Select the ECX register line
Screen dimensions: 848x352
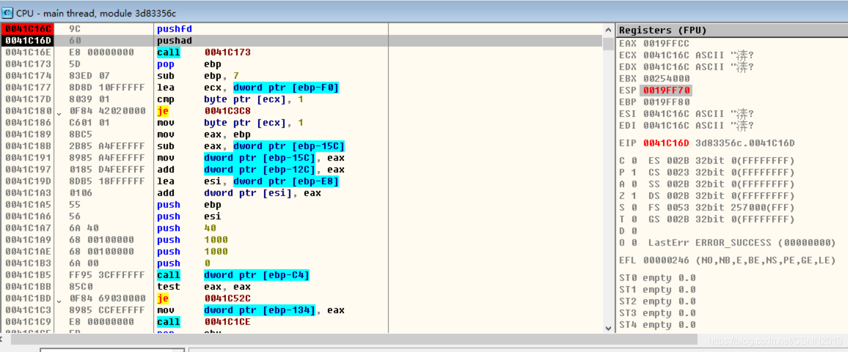687,55
